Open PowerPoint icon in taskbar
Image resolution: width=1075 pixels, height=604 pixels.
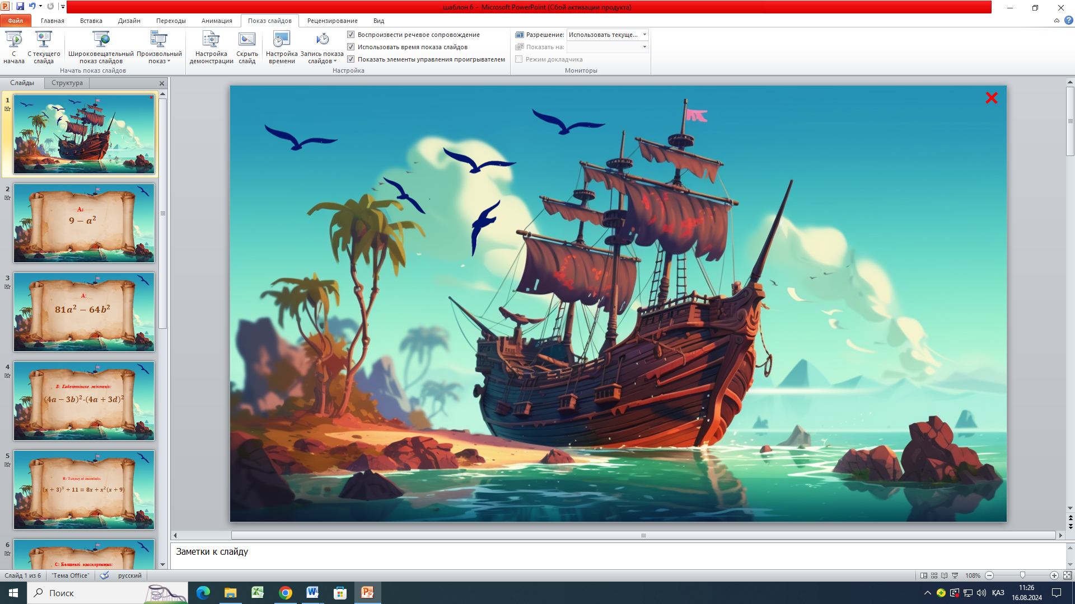tap(367, 593)
